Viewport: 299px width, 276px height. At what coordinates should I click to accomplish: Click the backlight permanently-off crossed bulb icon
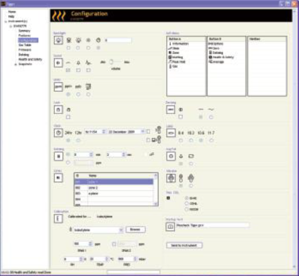click(x=69, y=40)
